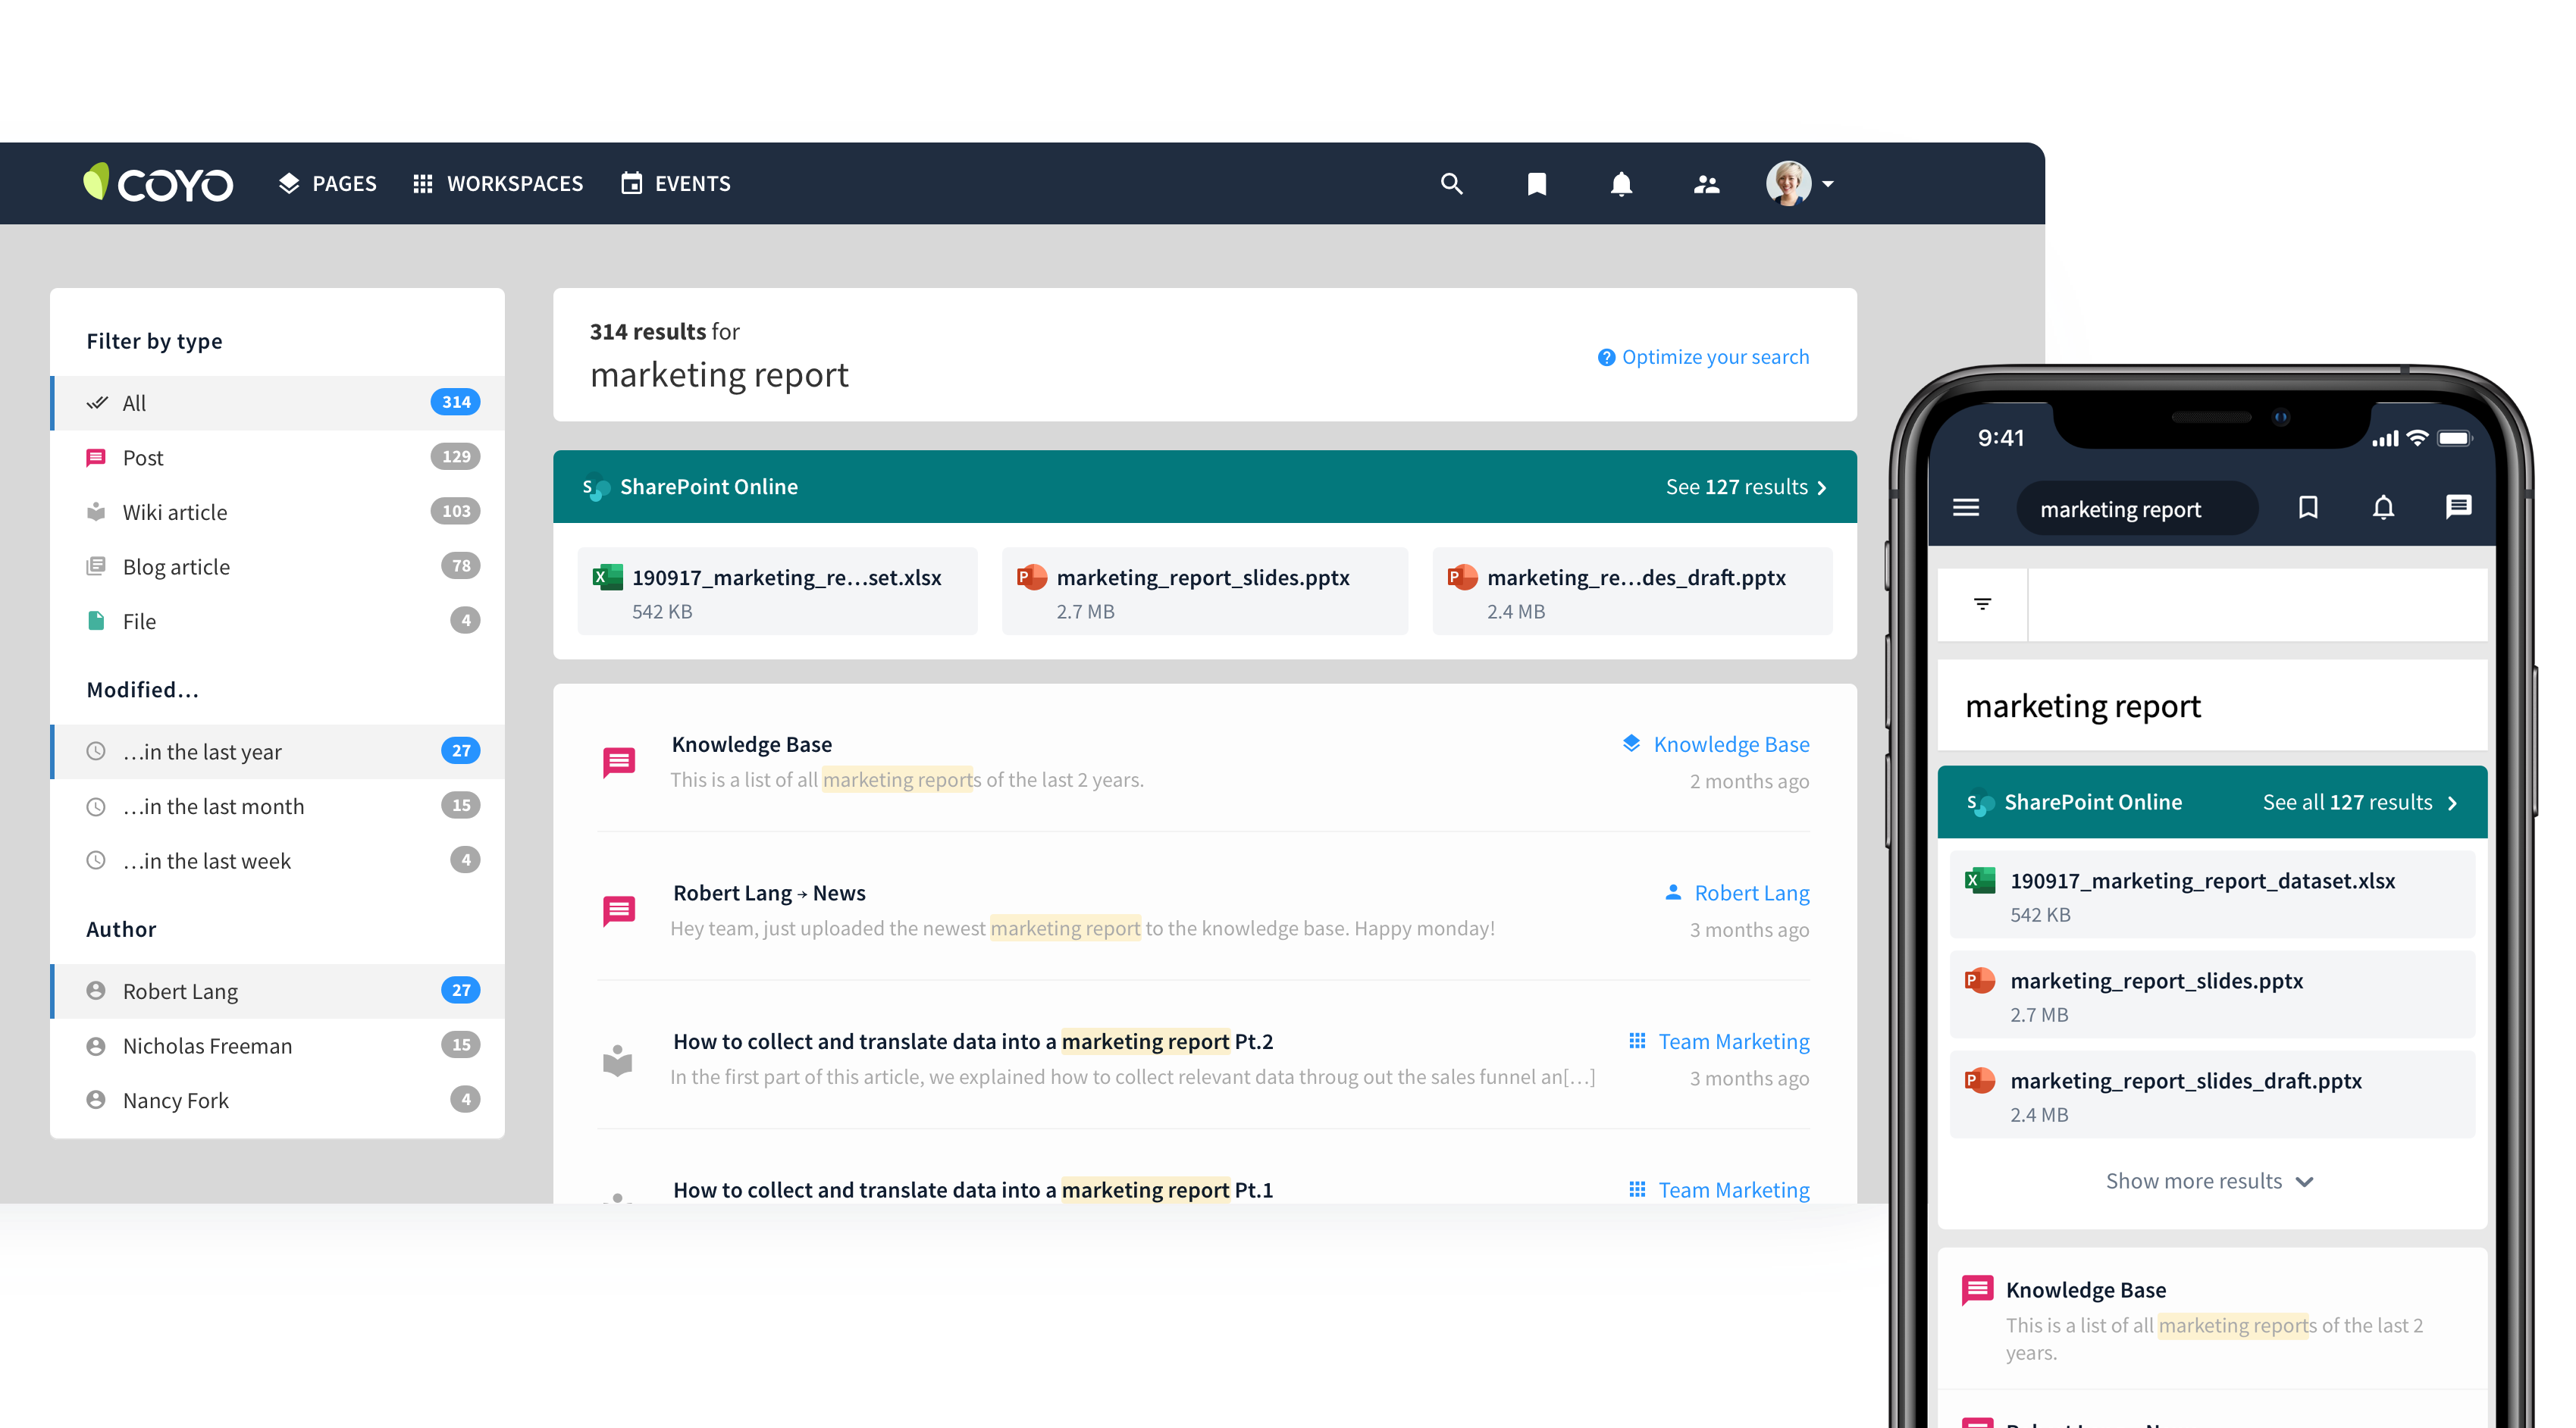Screen dimensions: 2576x1428
Task: Click the COYO logo
Action: [158, 183]
